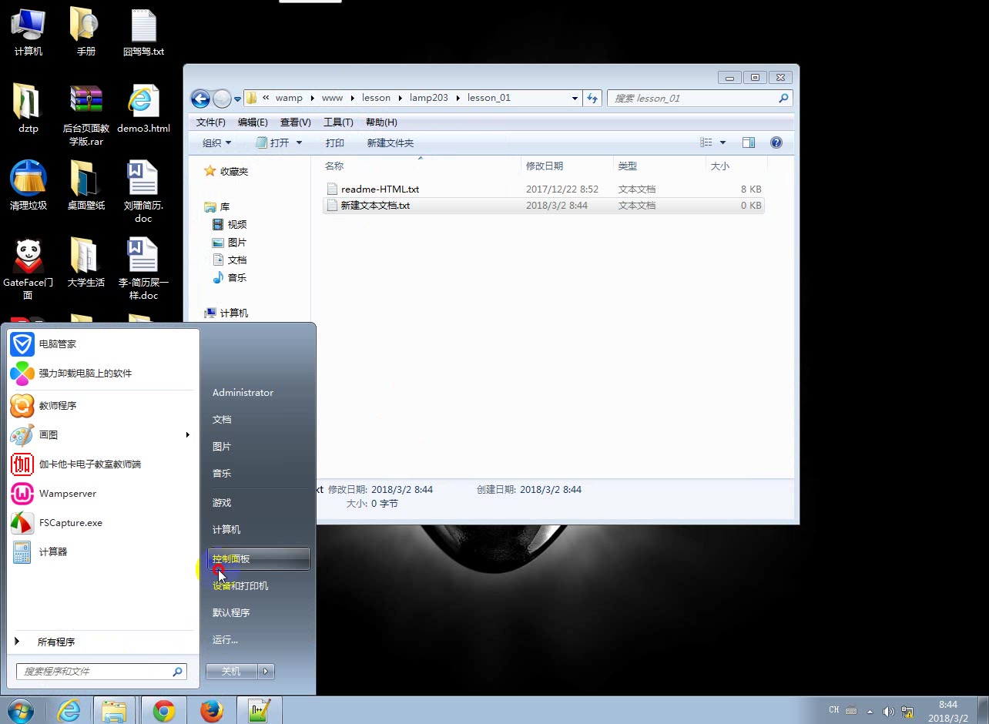Open the 文件(F) menu
This screenshot has height=724, width=989.
tap(211, 122)
